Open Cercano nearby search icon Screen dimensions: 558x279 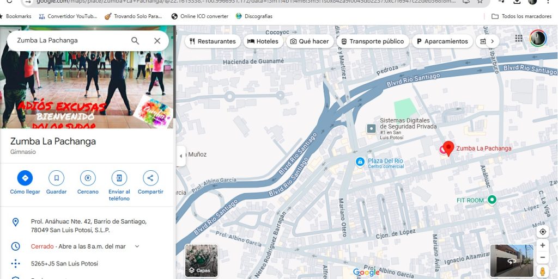point(88,178)
